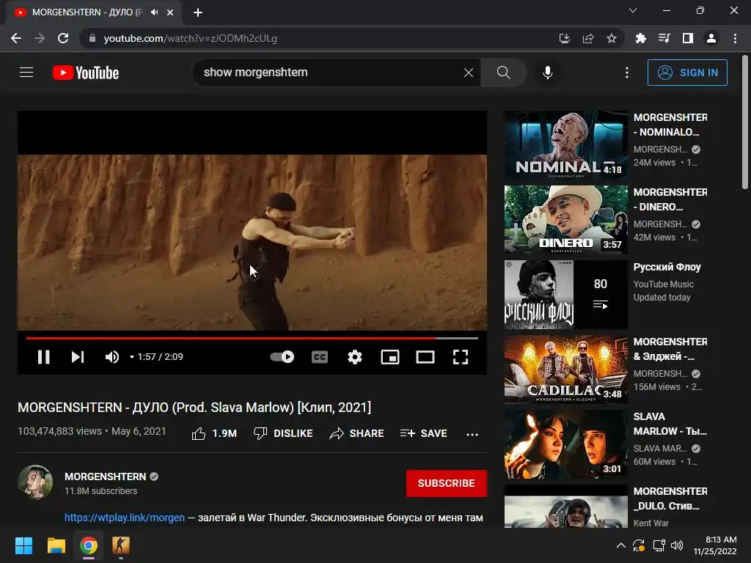Viewport: 751px width, 563px height.
Task: Click the search magnifier button
Action: point(503,73)
